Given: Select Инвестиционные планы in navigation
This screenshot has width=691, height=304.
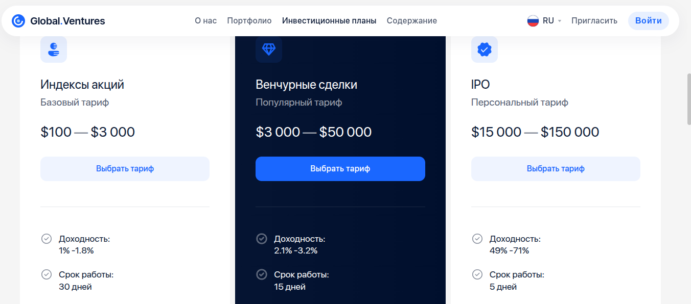Looking at the screenshot, I should click(x=329, y=20).
